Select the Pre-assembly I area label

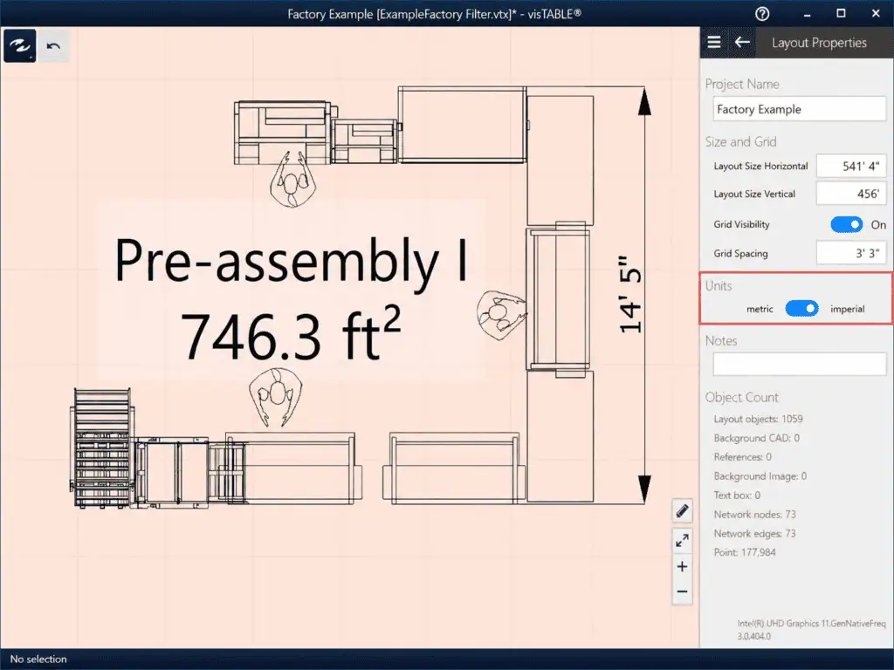point(292,261)
